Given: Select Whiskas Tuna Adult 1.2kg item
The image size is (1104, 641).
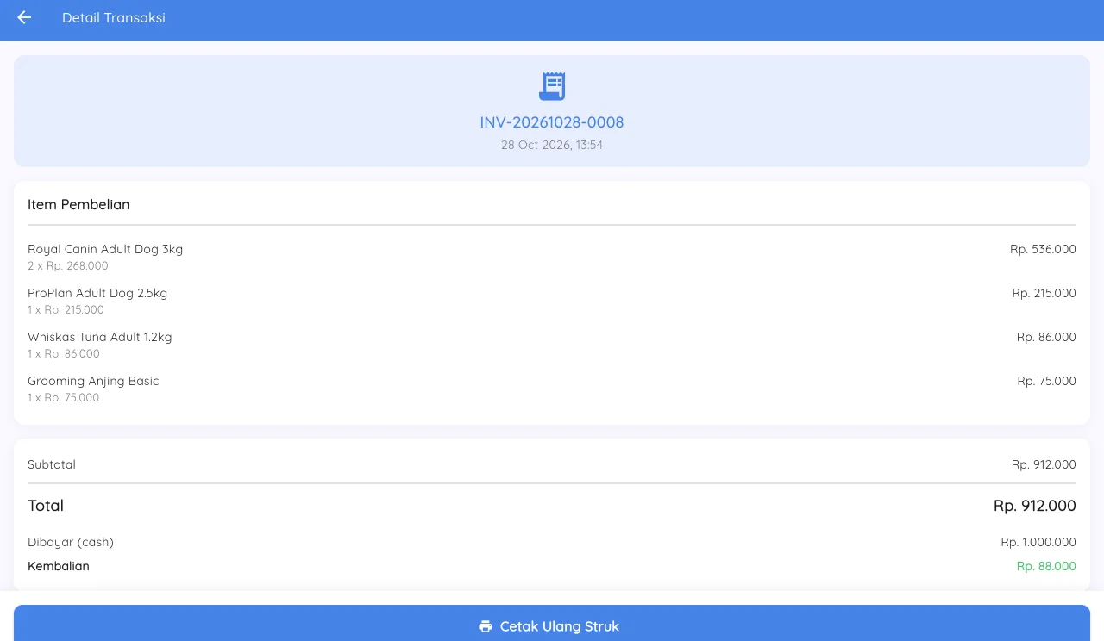Looking at the screenshot, I should coord(100,337).
